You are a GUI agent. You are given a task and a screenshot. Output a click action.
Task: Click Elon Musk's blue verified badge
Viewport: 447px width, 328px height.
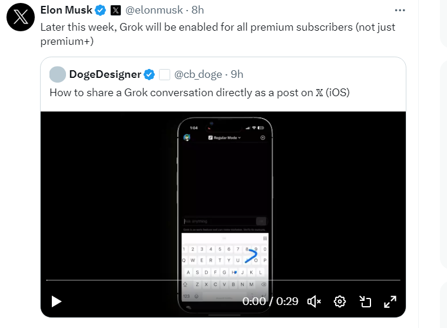[x=101, y=10]
